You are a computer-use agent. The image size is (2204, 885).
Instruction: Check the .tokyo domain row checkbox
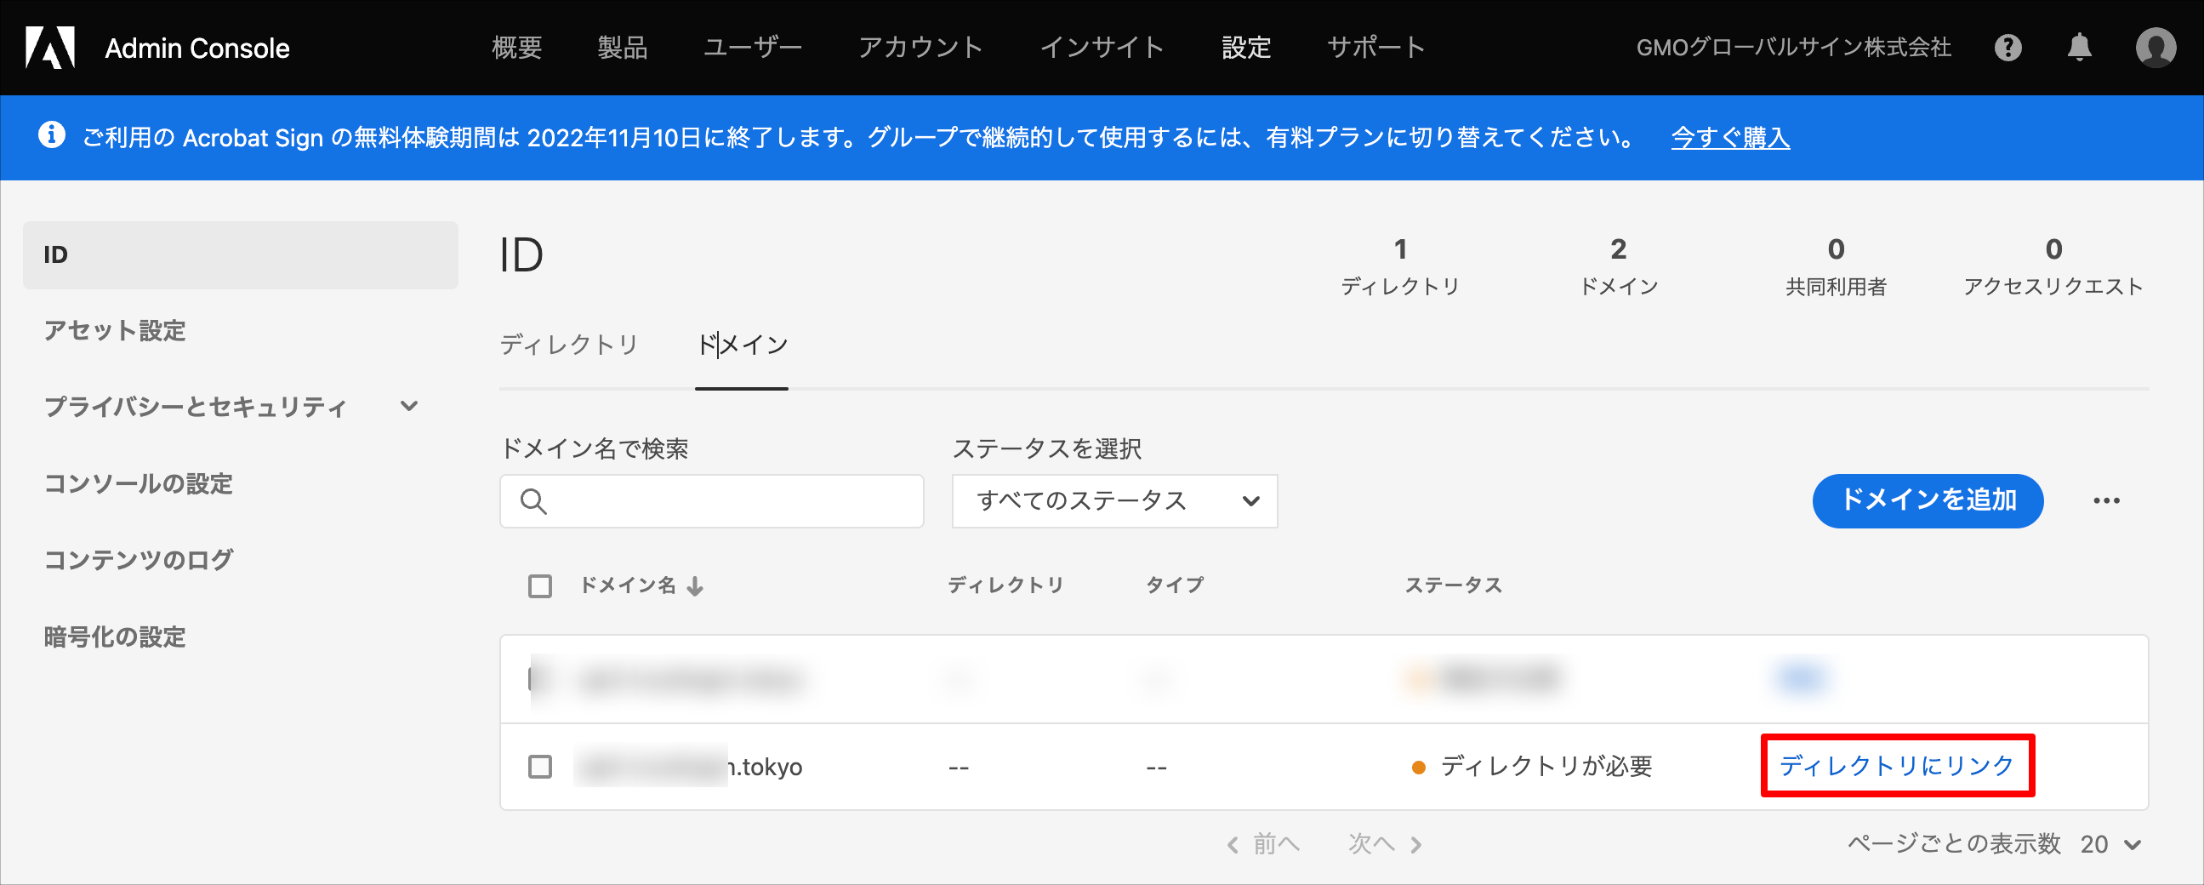point(540,766)
